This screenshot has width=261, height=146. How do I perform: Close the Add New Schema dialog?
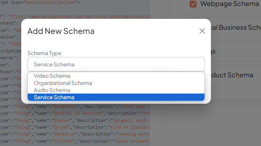(x=202, y=31)
